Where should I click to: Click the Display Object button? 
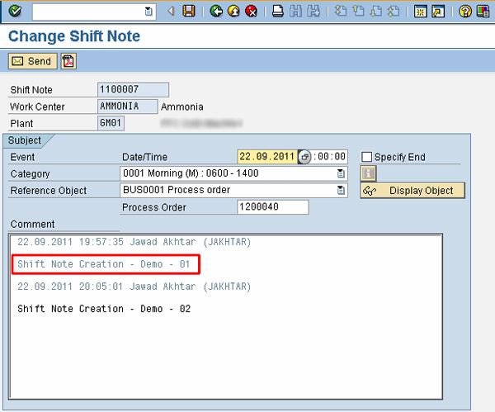pyautogui.click(x=412, y=191)
